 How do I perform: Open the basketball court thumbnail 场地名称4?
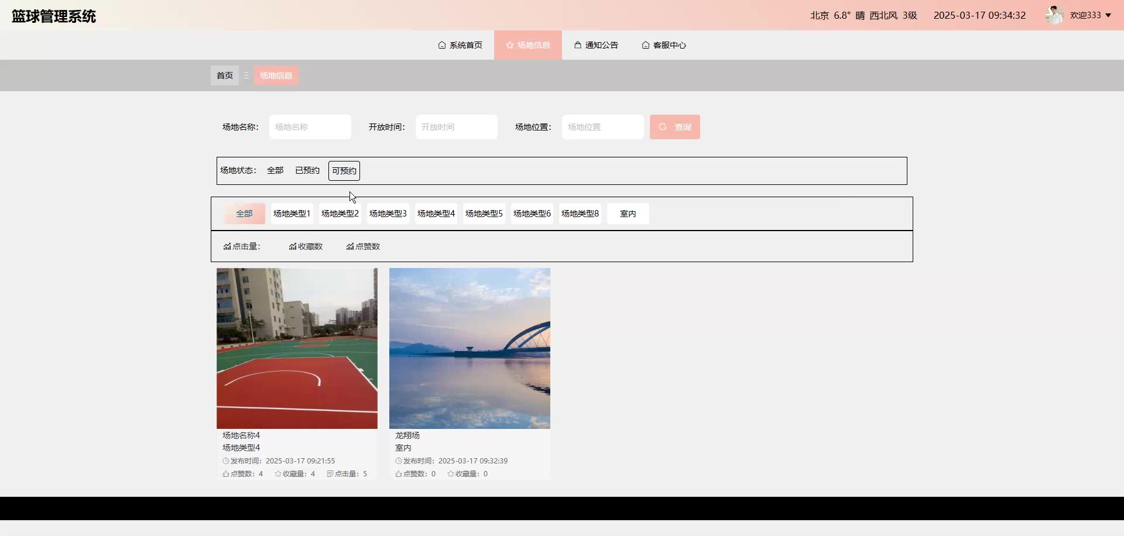pos(297,348)
